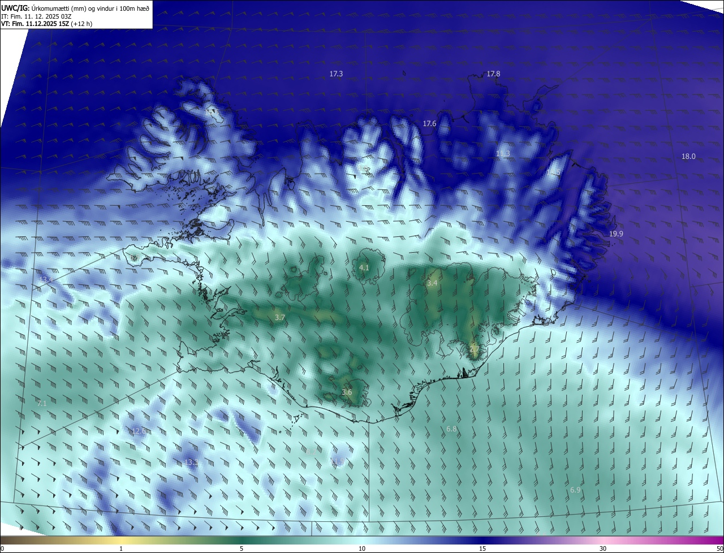Click the 4.1 value on the glacier
This screenshot has width=724, height=553.
coord(364,267)
